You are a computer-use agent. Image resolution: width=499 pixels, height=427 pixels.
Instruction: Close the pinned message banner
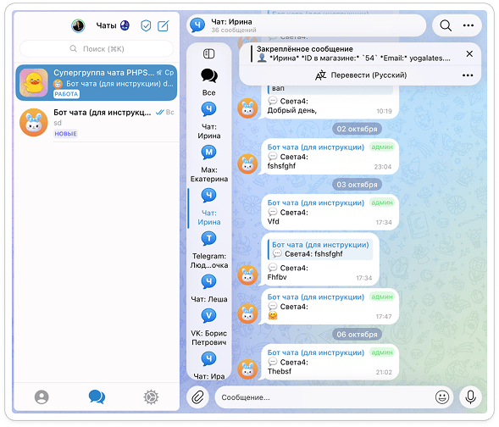[469, 53]
